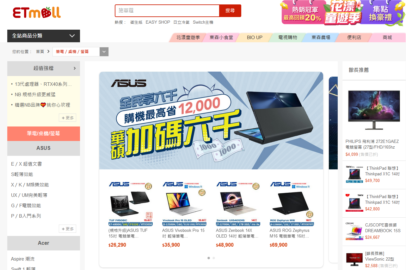Image resolution: width=406 pixels, height=270 pixels.
Task: Open ASUS Zenbook 14X Space Edition image
Action: click(x=238, y=204)
